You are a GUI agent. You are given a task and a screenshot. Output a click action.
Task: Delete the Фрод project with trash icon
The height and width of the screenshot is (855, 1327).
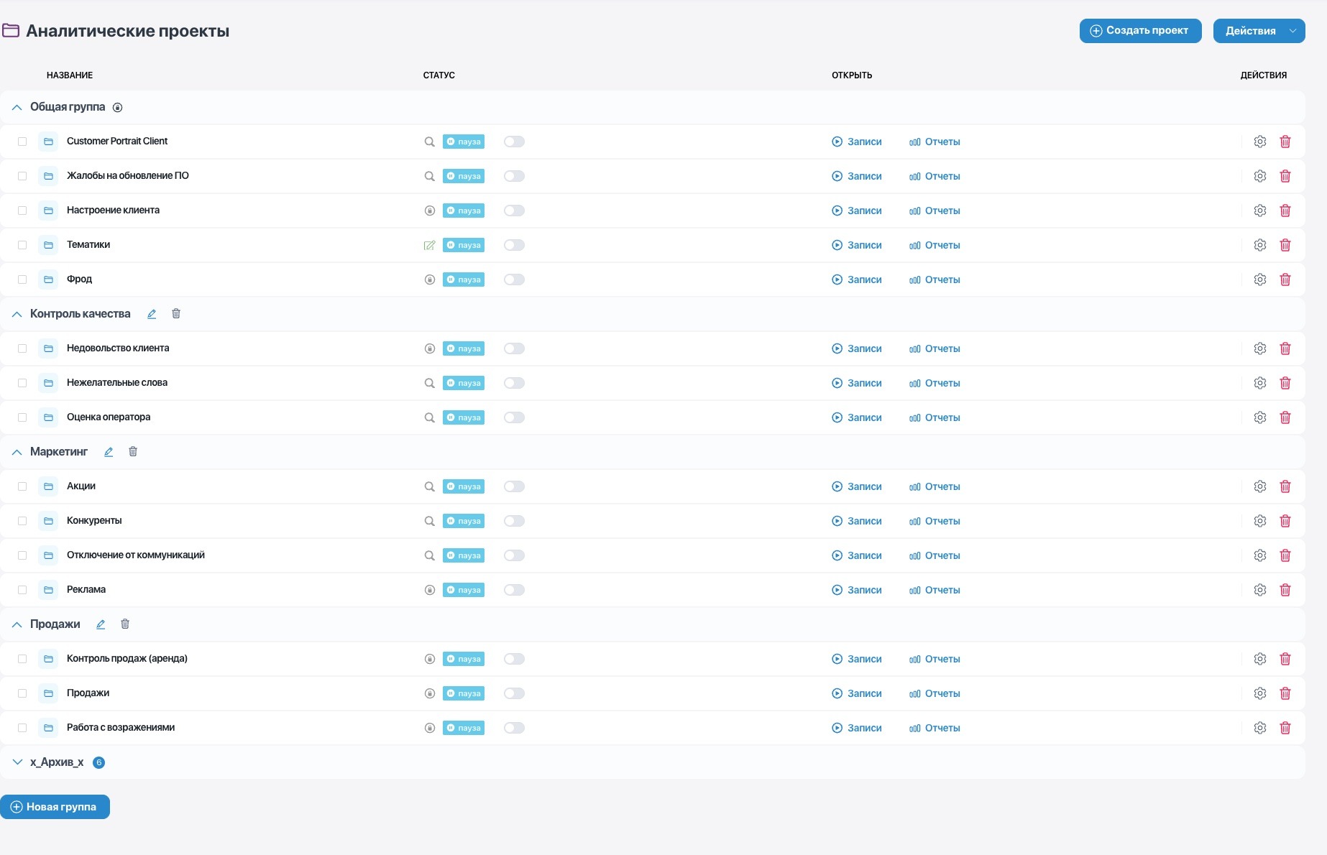pos(1285,279)
